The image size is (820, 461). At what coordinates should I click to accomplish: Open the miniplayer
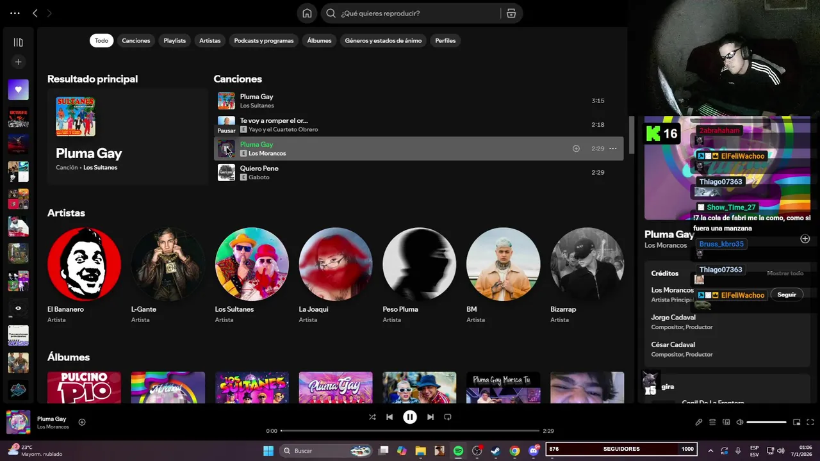click(x=797, y=422)
